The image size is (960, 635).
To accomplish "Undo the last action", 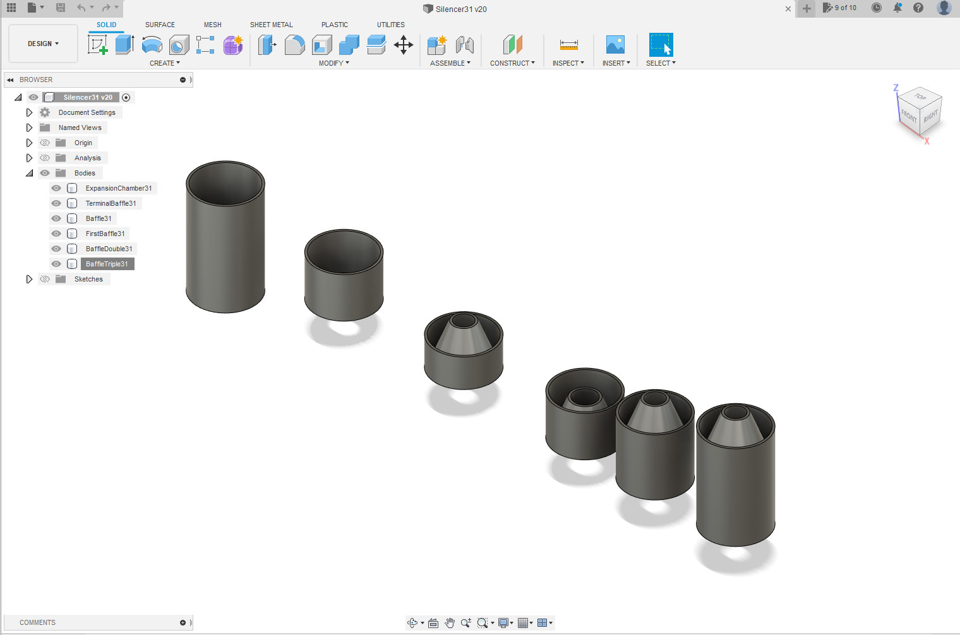I will (81, 8).
